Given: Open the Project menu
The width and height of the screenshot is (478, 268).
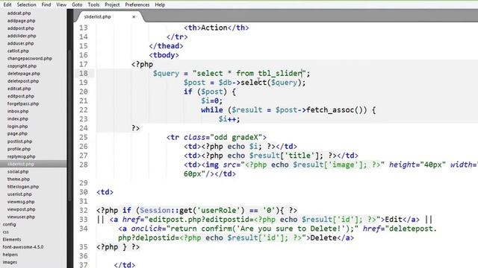Looking at the screenshot, I should (x=112, y=5).
